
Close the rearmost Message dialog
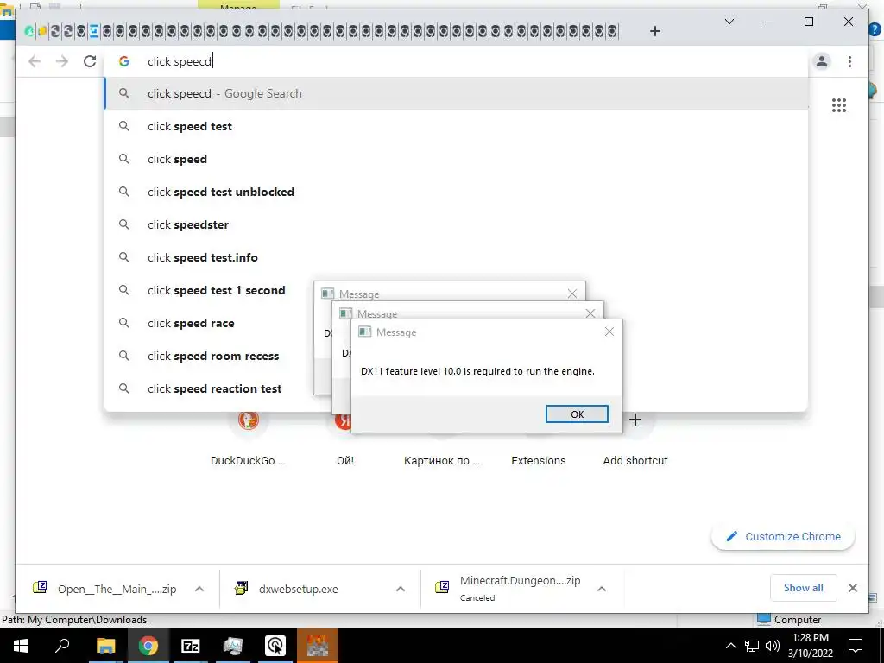point(572,294)
